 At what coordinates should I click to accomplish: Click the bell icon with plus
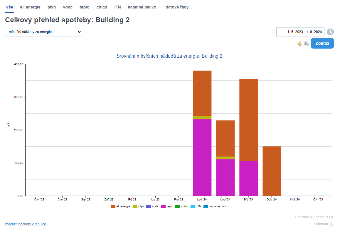[x=299, y=43]
